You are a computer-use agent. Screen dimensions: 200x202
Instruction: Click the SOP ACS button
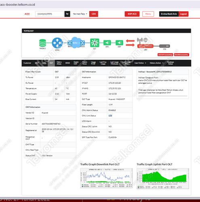[132, 14]
